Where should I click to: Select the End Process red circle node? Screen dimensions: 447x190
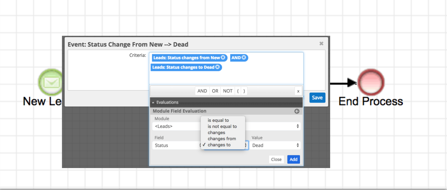point(371,82)
